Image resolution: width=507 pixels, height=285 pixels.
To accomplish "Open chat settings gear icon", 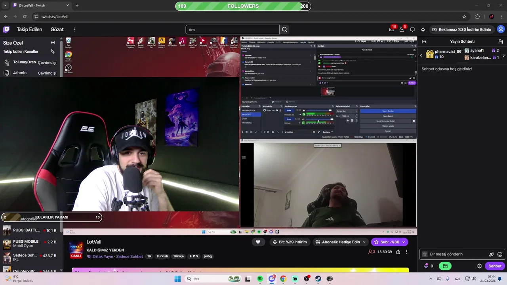I will click(479, 266).
